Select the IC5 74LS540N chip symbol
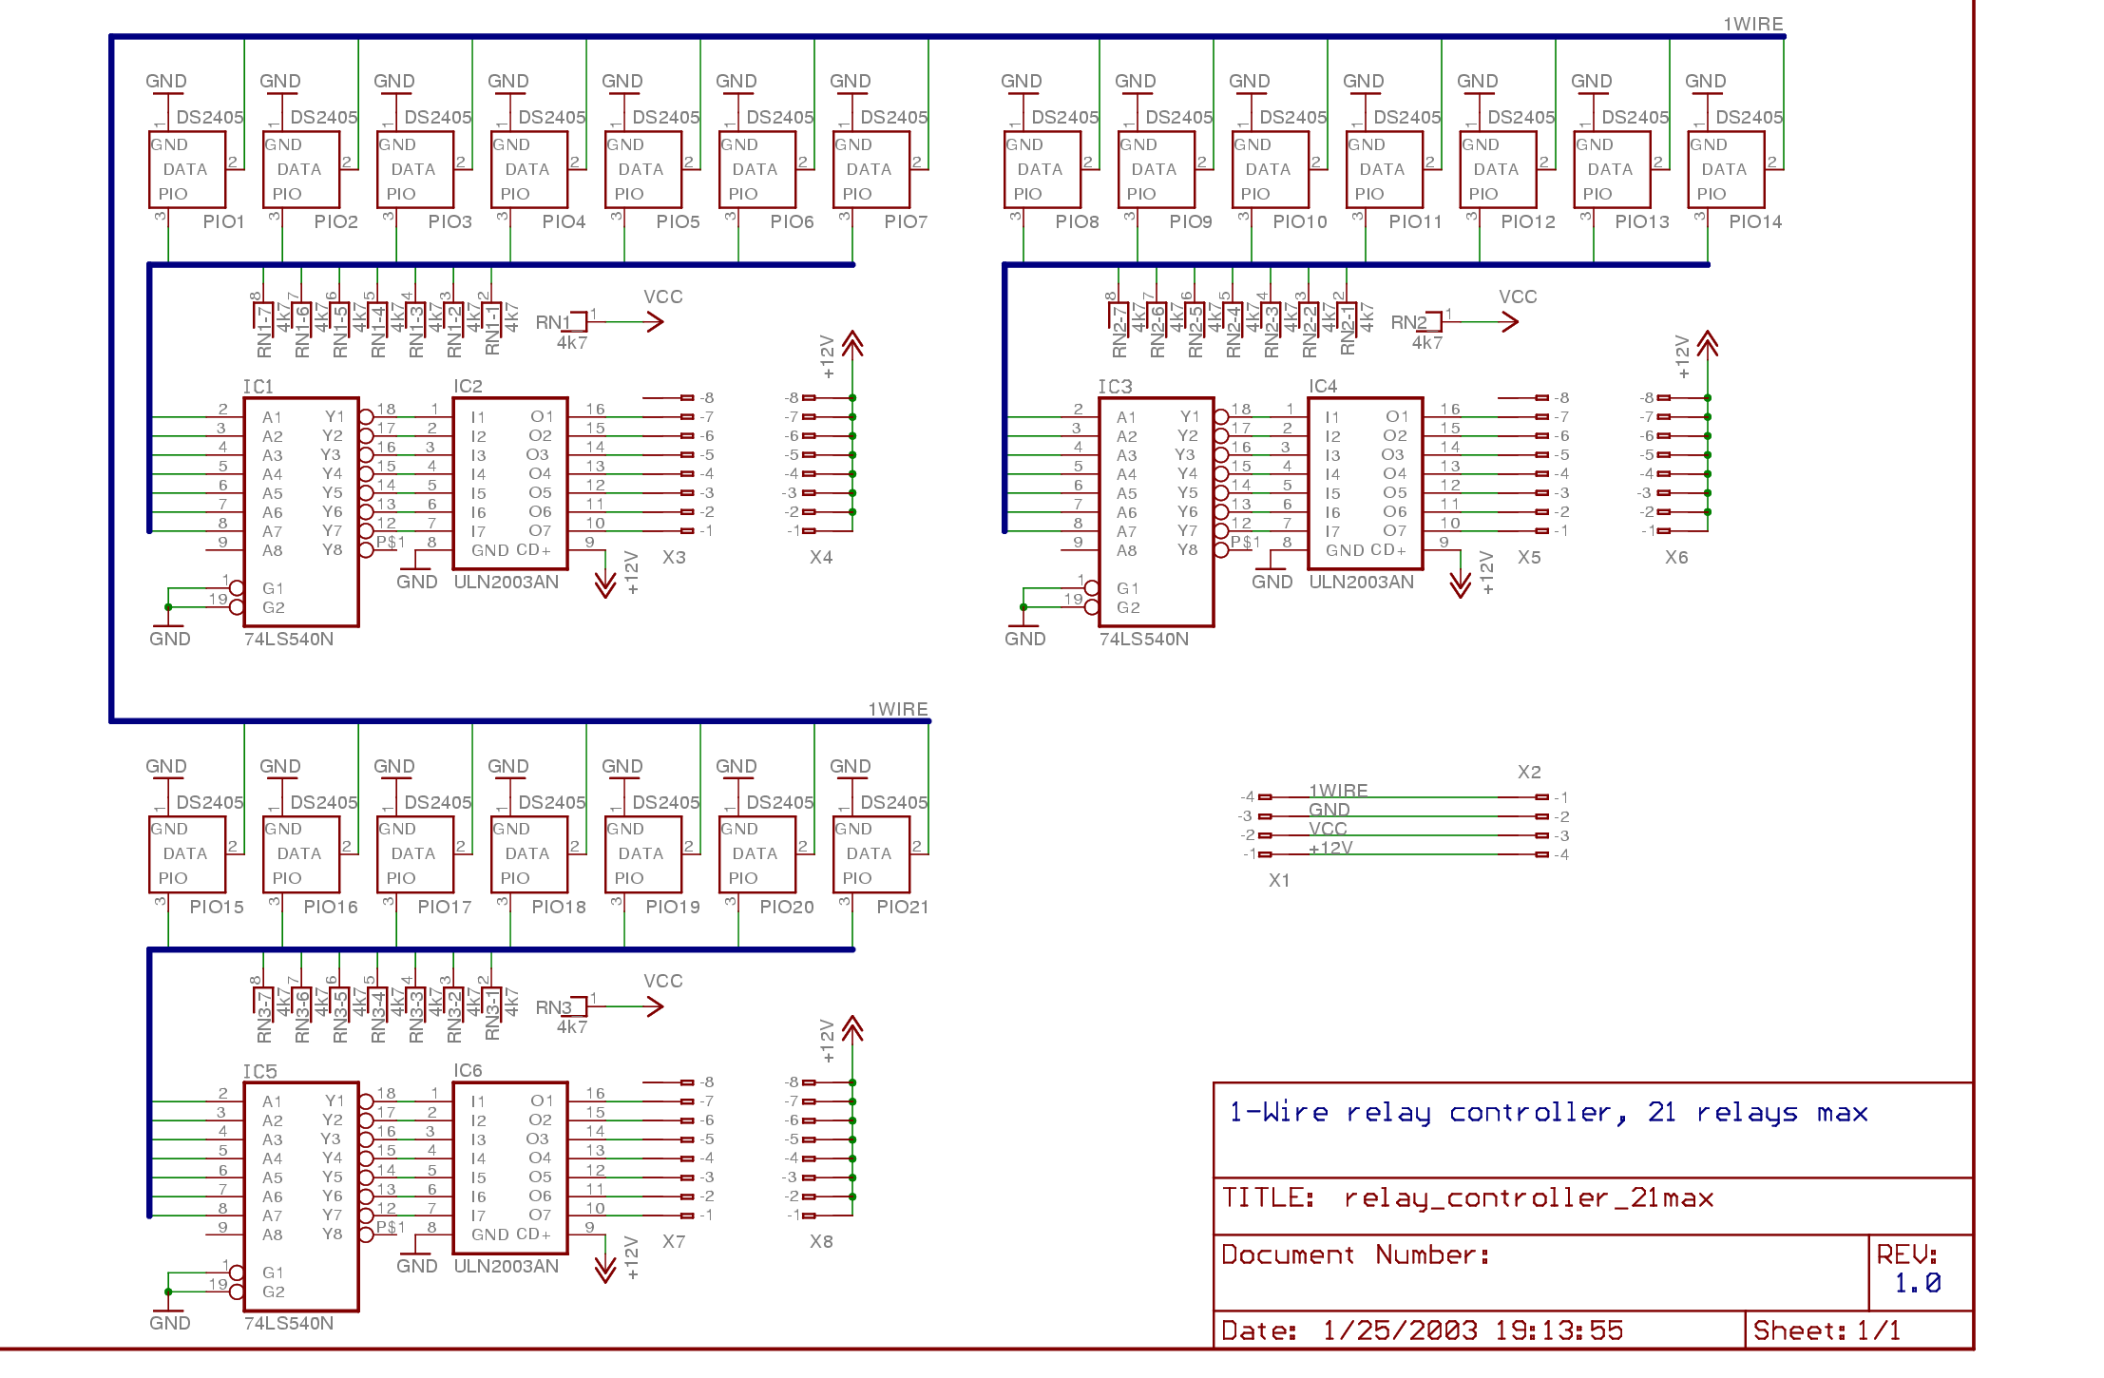The image size is (2104, 1378). 301,1196
